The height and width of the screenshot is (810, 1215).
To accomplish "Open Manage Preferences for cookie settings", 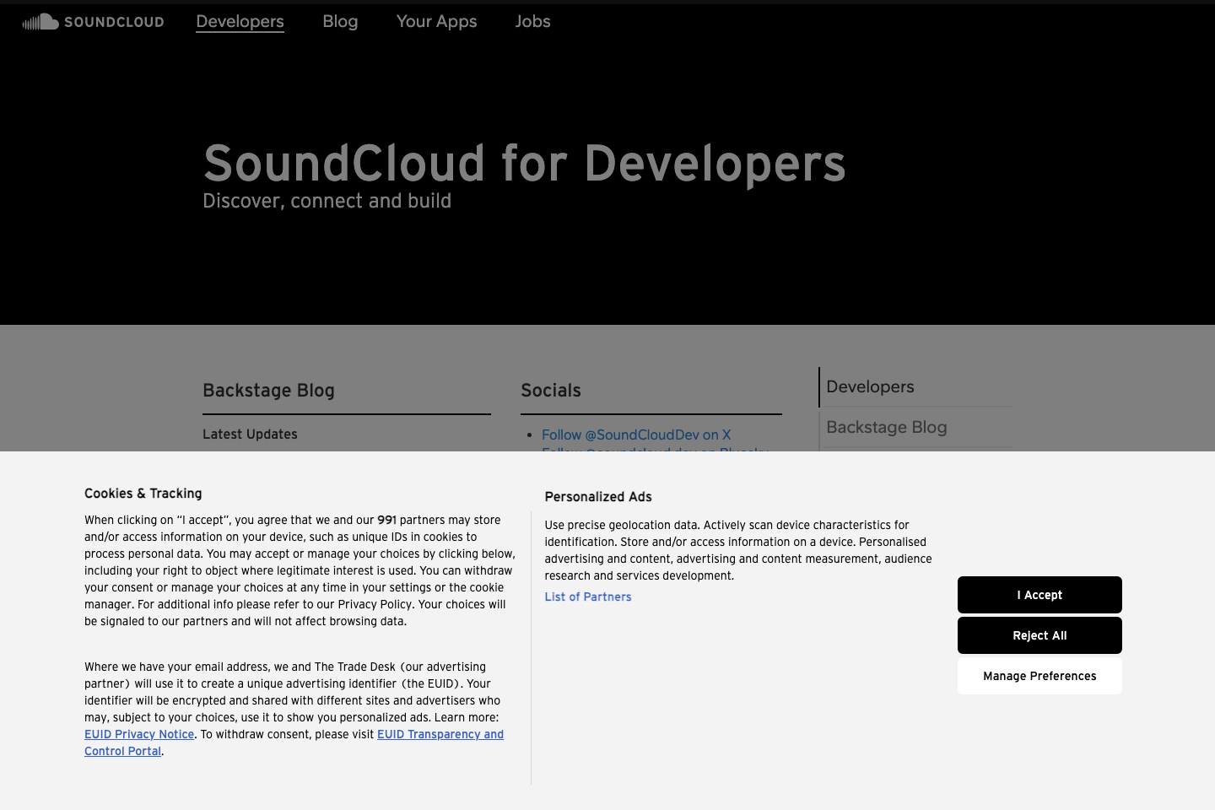I will tap(1039, 676).
